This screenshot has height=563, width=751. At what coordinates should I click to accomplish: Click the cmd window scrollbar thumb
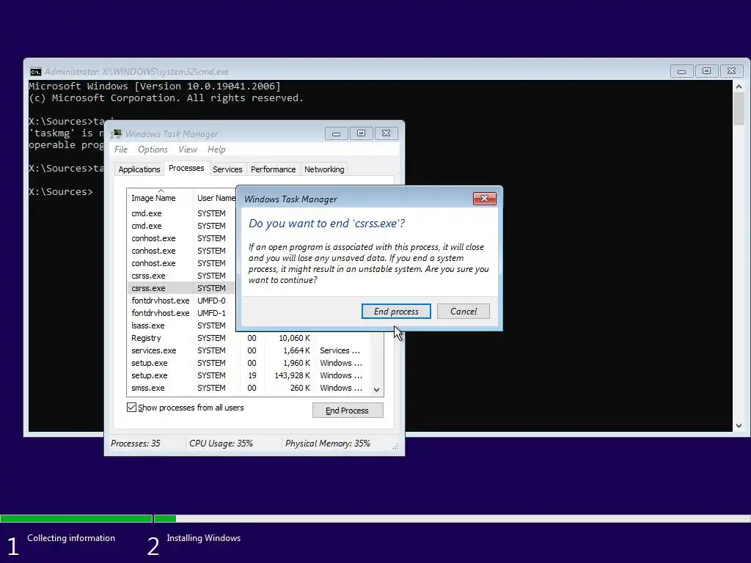pos(739,109)
